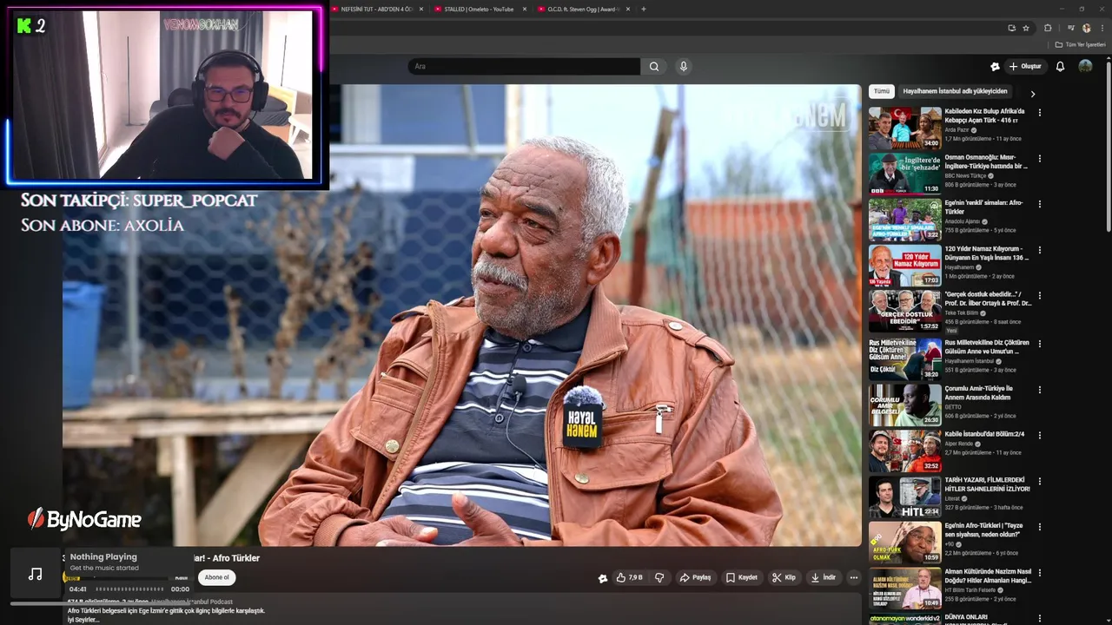Open more actions ellipsis below video

coord(854,577)
